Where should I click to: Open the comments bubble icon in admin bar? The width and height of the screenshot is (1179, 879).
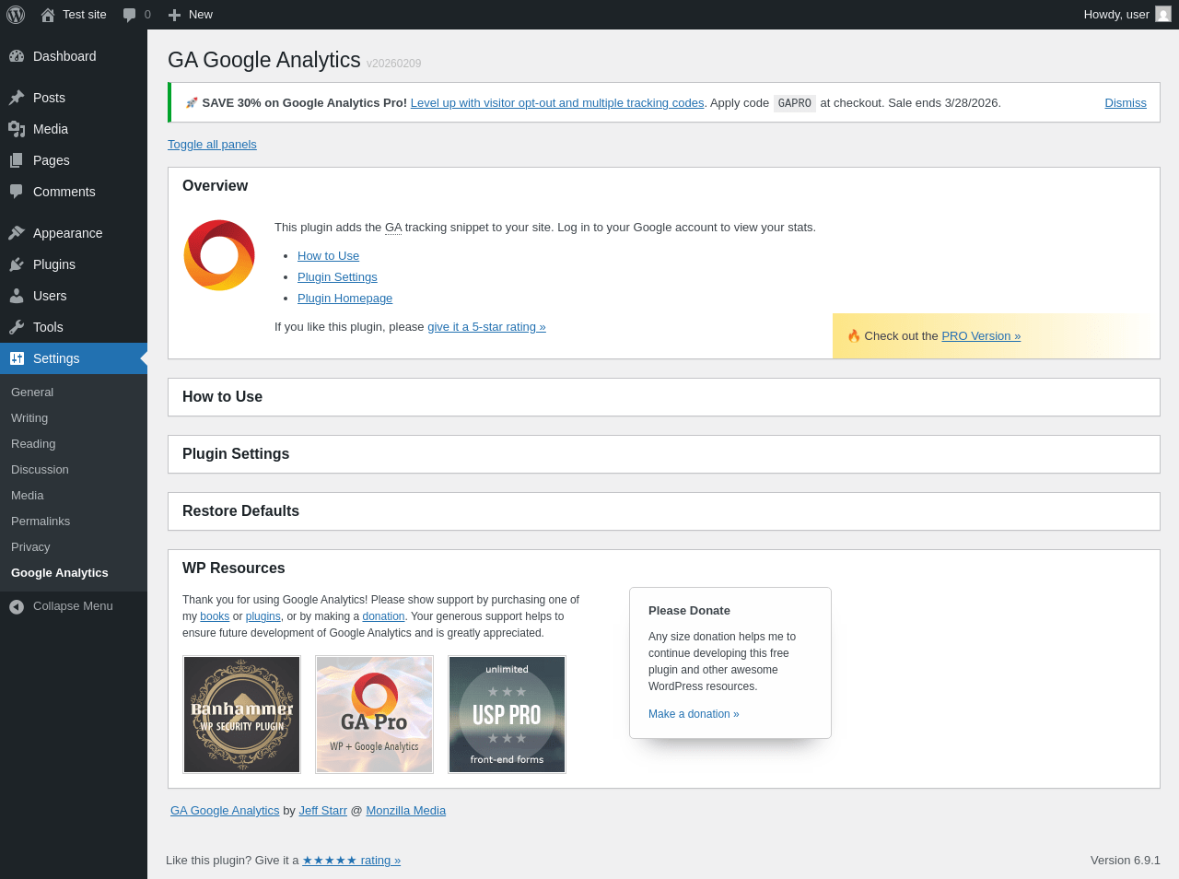(x=130, y=15)
